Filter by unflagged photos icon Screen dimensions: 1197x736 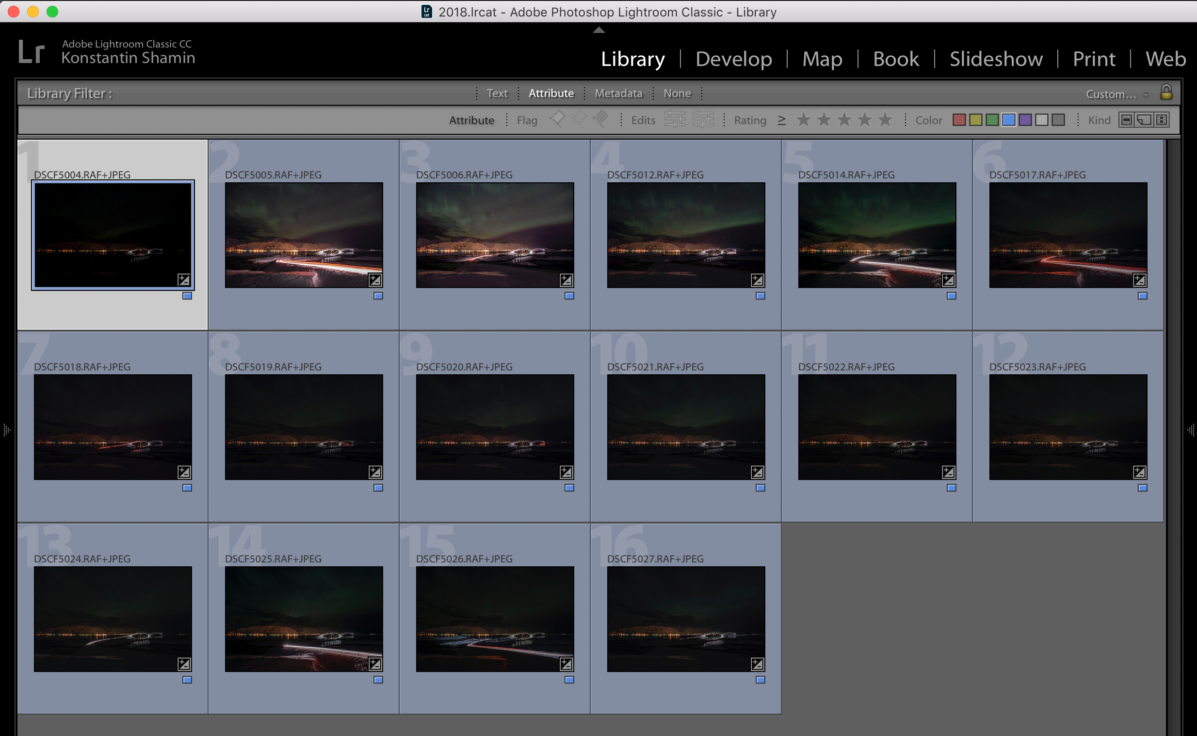coord(579,119)
